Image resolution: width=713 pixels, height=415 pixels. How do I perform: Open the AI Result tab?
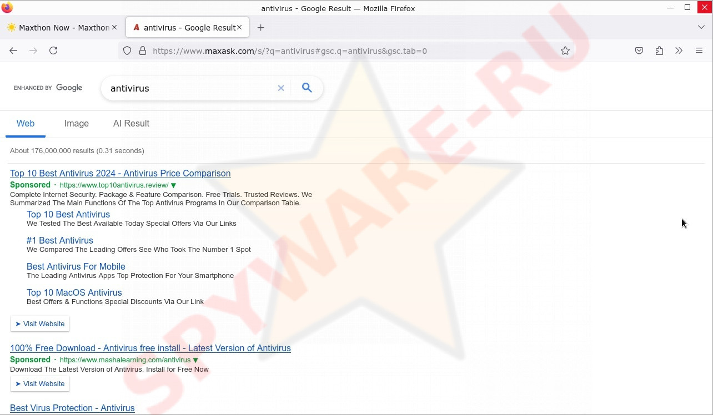point(131,124)
